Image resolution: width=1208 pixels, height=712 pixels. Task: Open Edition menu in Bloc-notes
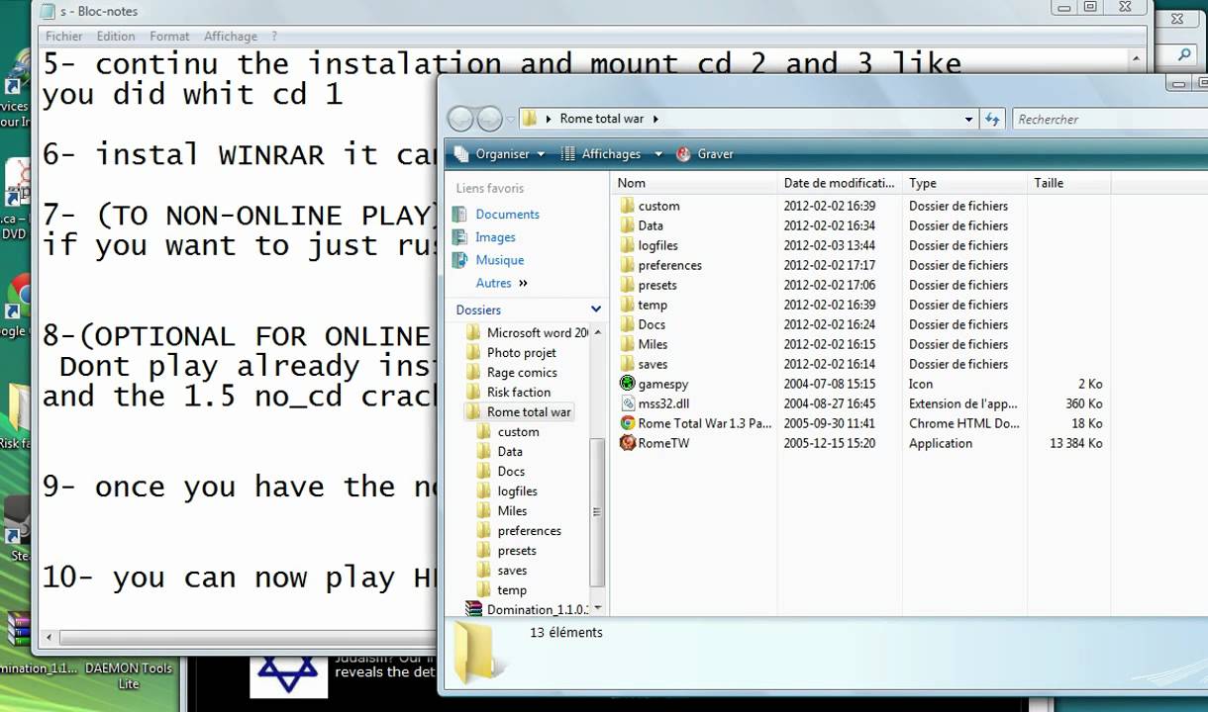click(x=116, y=36)
